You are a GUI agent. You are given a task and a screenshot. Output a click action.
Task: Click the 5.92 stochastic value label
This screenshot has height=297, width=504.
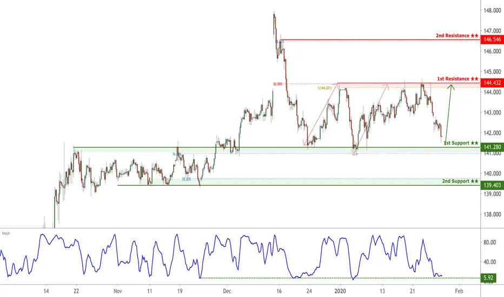pos(488,278)
